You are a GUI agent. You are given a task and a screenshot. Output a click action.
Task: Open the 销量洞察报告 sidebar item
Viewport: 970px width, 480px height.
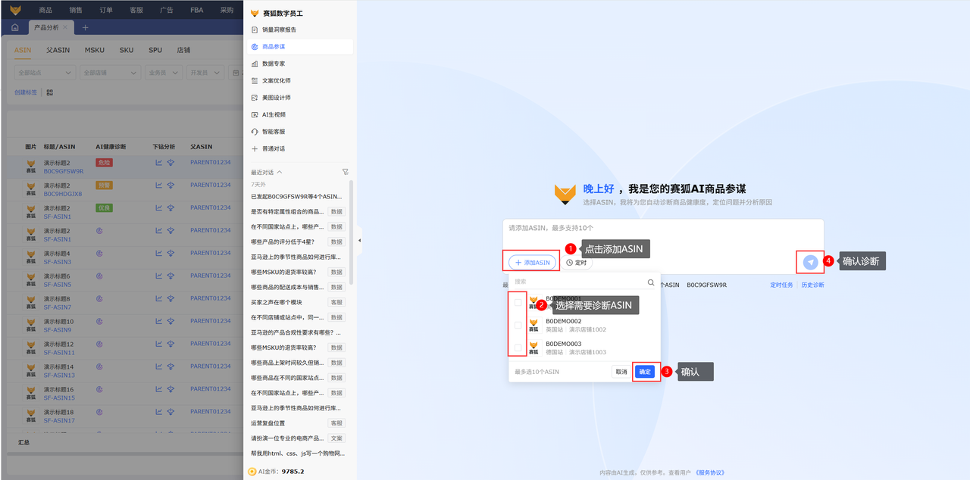click(x=299, y=30)
